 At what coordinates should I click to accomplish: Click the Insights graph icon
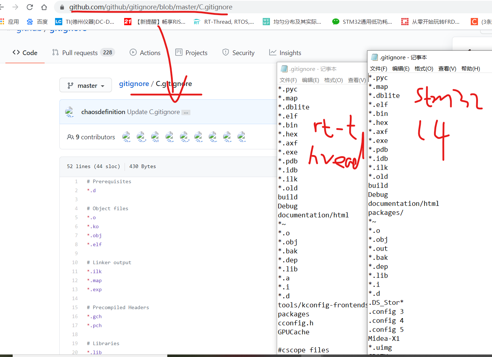272,53
